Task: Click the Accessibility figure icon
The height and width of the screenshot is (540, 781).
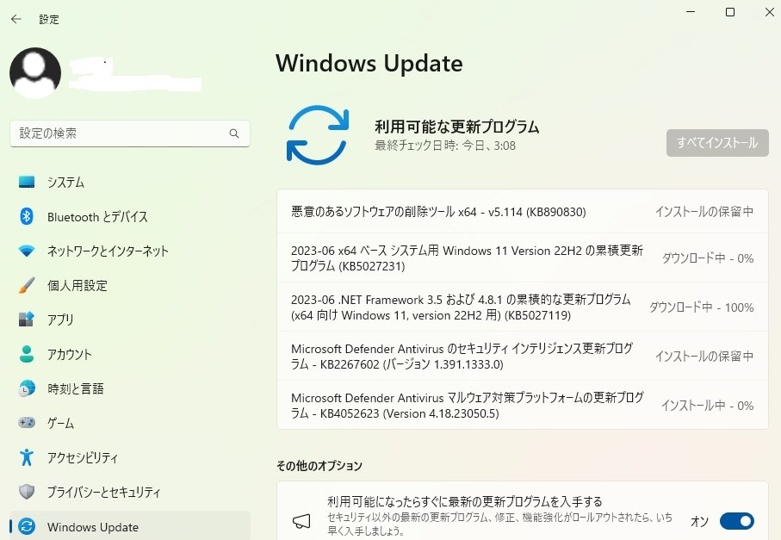Action: (27, 456)
